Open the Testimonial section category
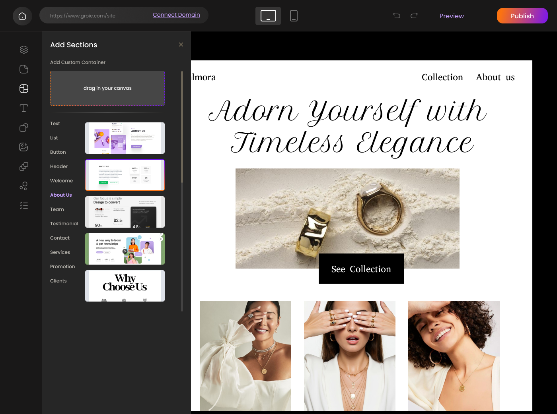Viewport: 557px width, 414px height. tap(64, 223)
